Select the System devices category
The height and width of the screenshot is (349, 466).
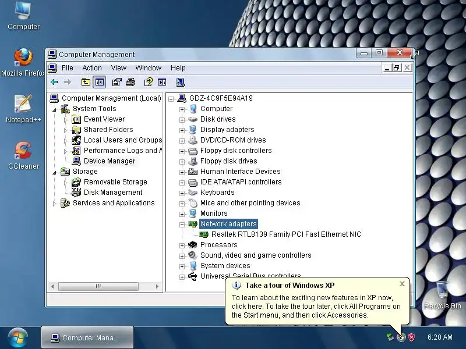[x=225, y=266]
